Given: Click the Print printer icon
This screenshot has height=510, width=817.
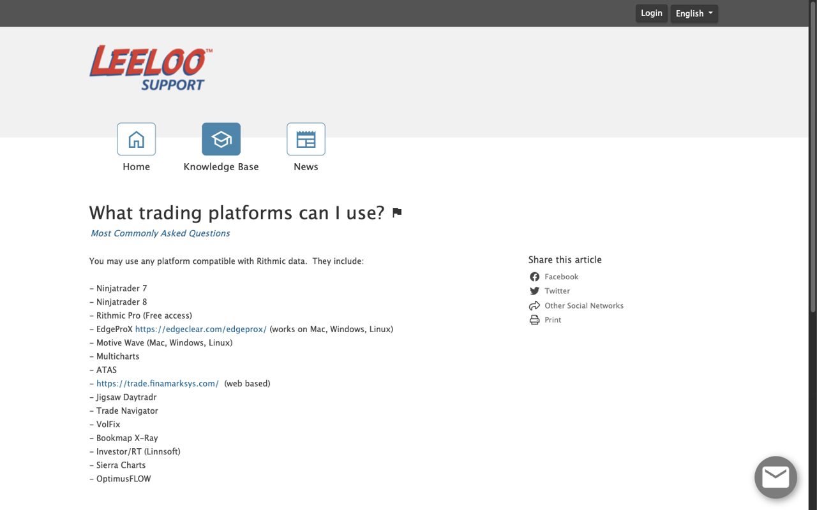Looking at the screenshot, I should click(x=535, y=320).
